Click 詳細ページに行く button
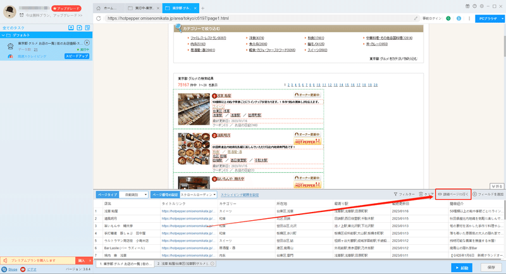 [x=453, y=194]
